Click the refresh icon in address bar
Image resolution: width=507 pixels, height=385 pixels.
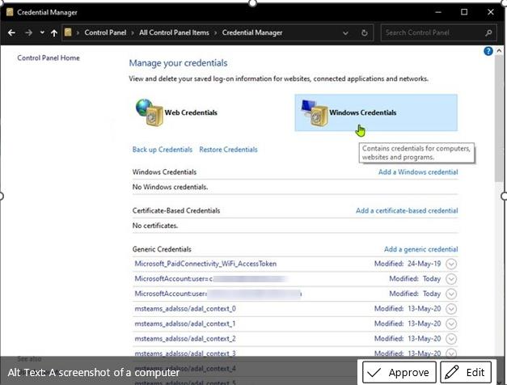click(x=365, y=32)
